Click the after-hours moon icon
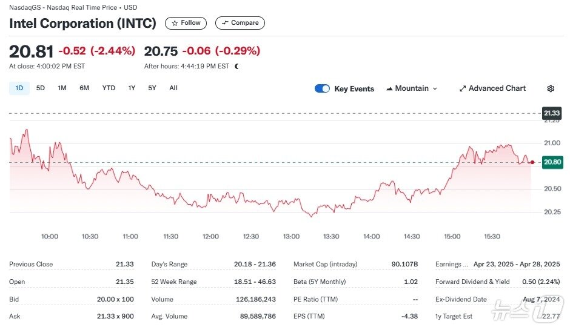The image size is (570, 330). (236, 67)
